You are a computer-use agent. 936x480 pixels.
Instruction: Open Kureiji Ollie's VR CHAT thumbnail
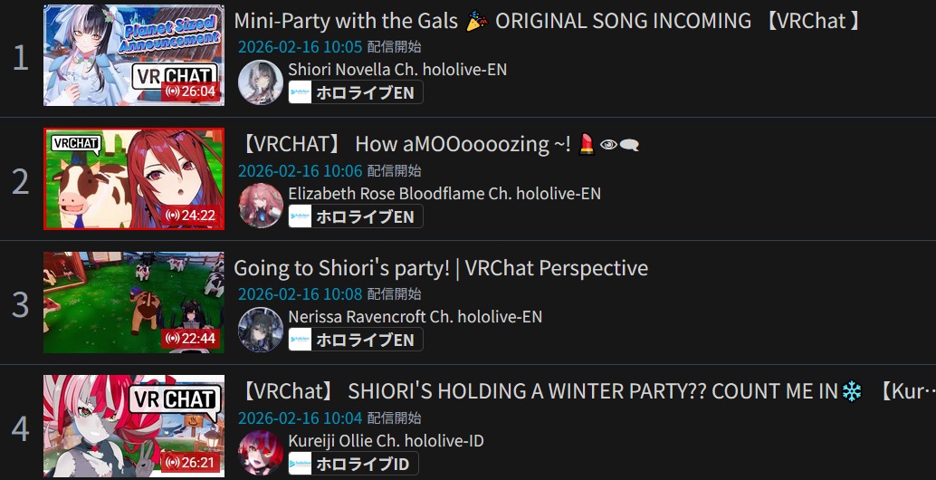click(134, 426)
